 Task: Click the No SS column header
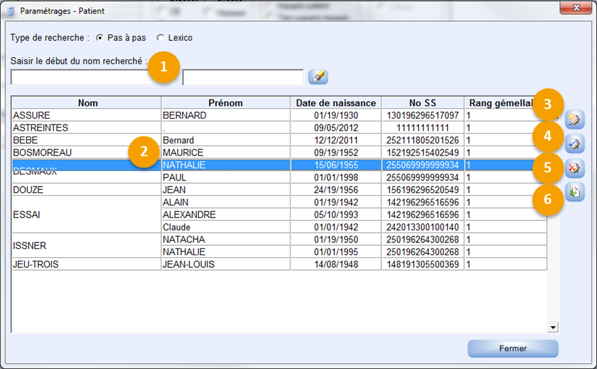click(x=422, y=103)
